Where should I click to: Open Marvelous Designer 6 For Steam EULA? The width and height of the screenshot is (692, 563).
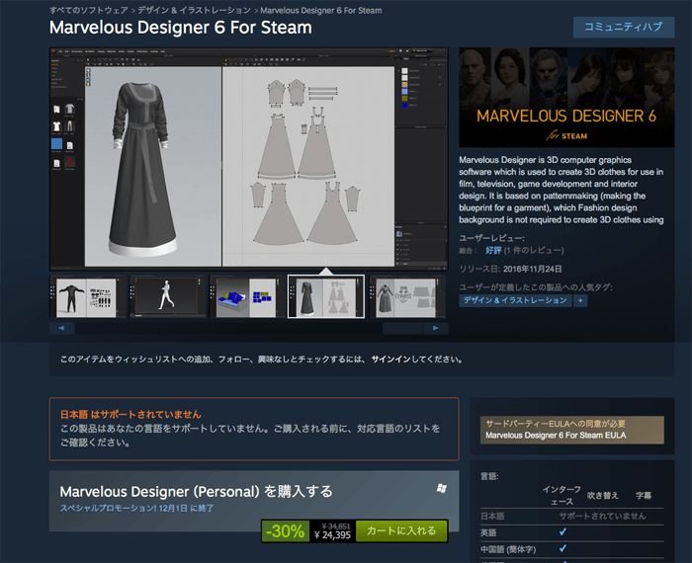tap(556, 436)
